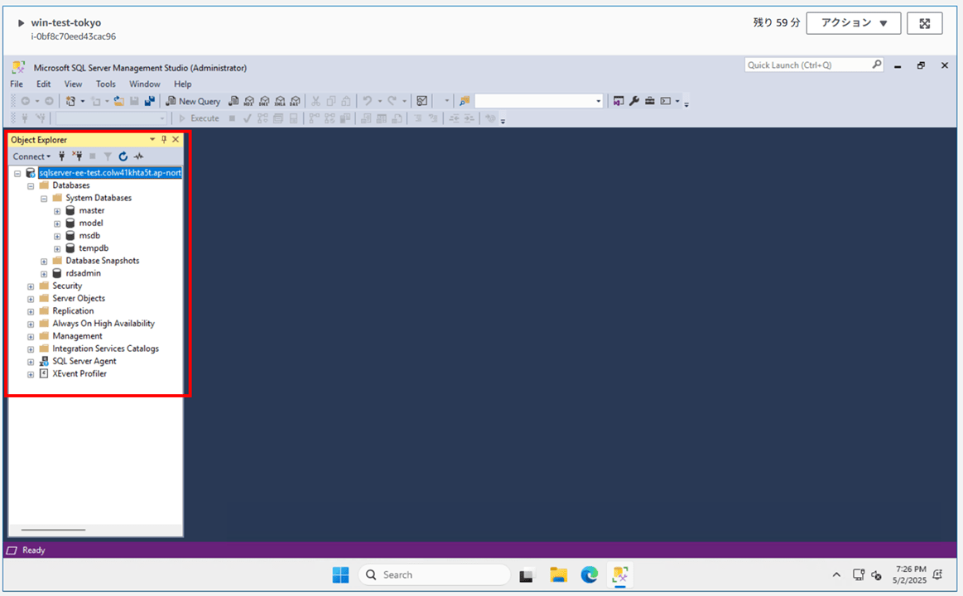This screenshot has height=596, width=963.
Task: Open the Tools menu
Action: tap(106, 84)
